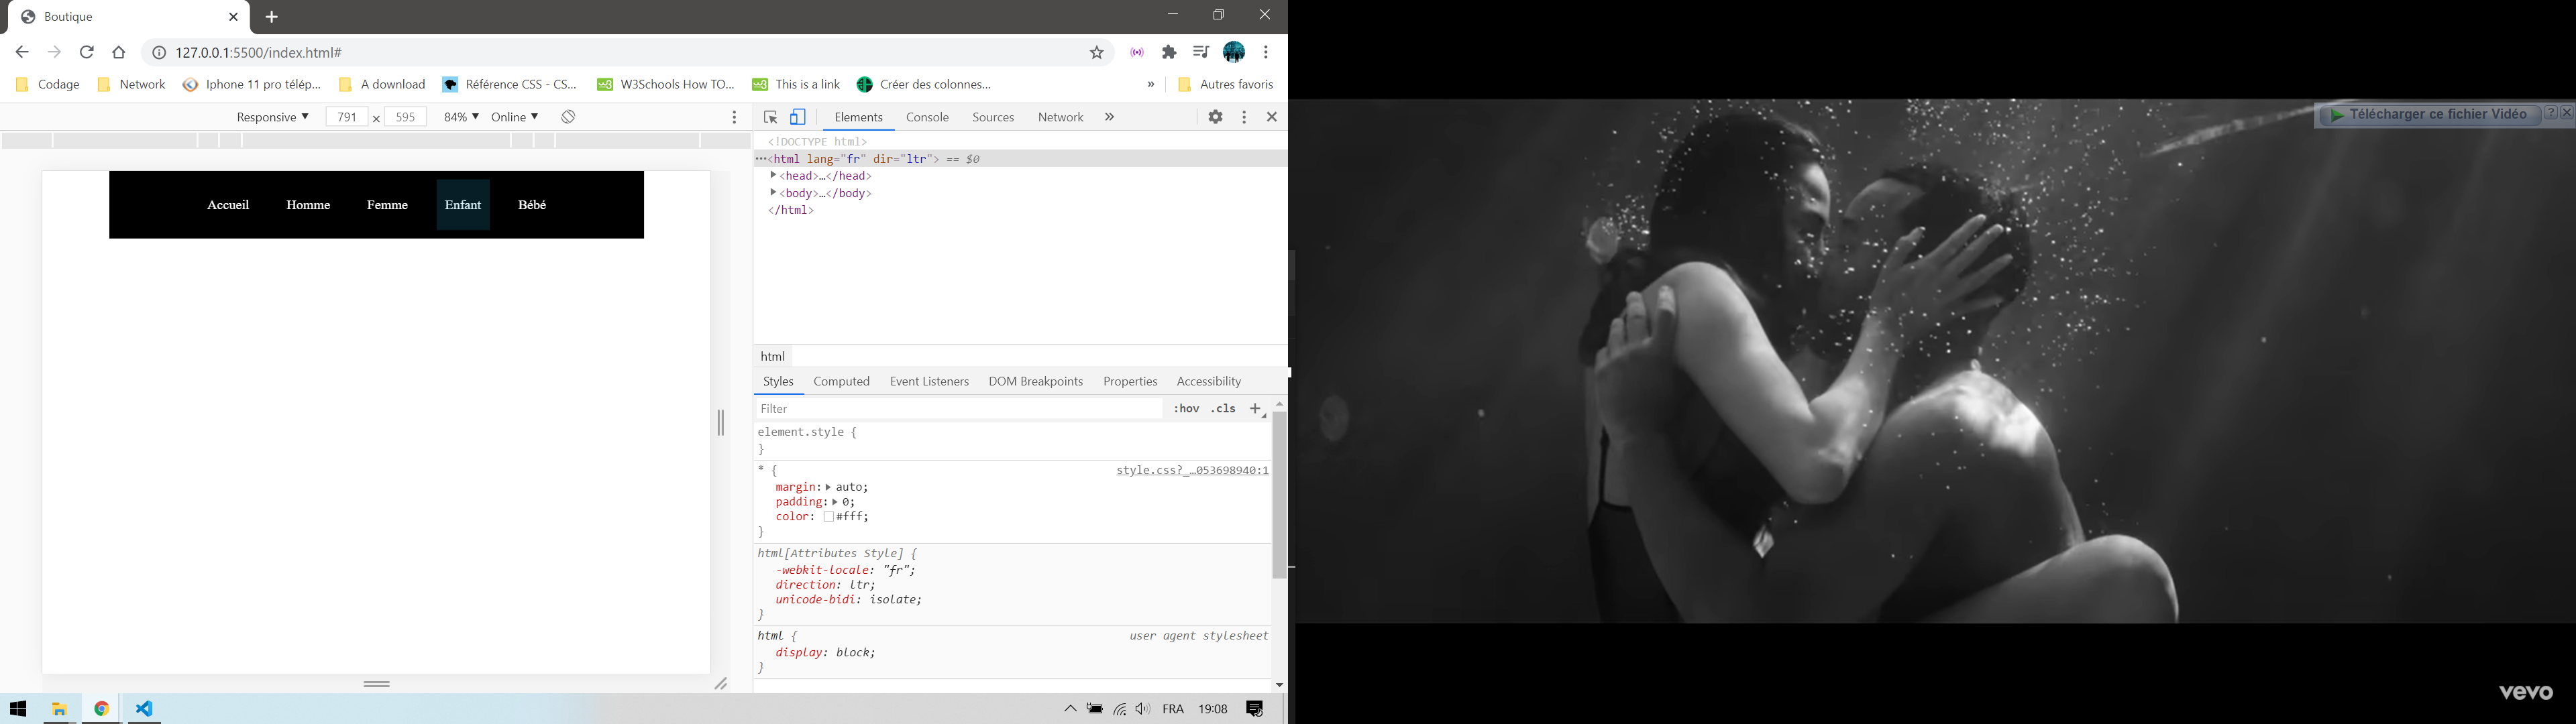2576x724 pixels.
Task: Open the Computed styles tab
Action: pyautogui.click(x=841, y=381)
